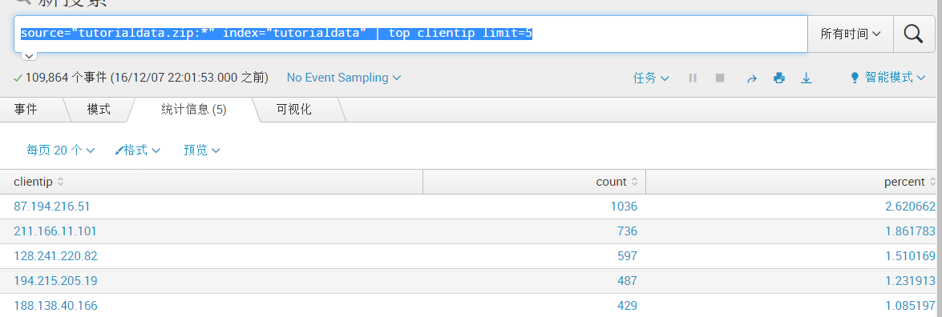The image size is (942, 317).
Task: Open 所有时间 time range picker
Action: click(x=851, y=34)
